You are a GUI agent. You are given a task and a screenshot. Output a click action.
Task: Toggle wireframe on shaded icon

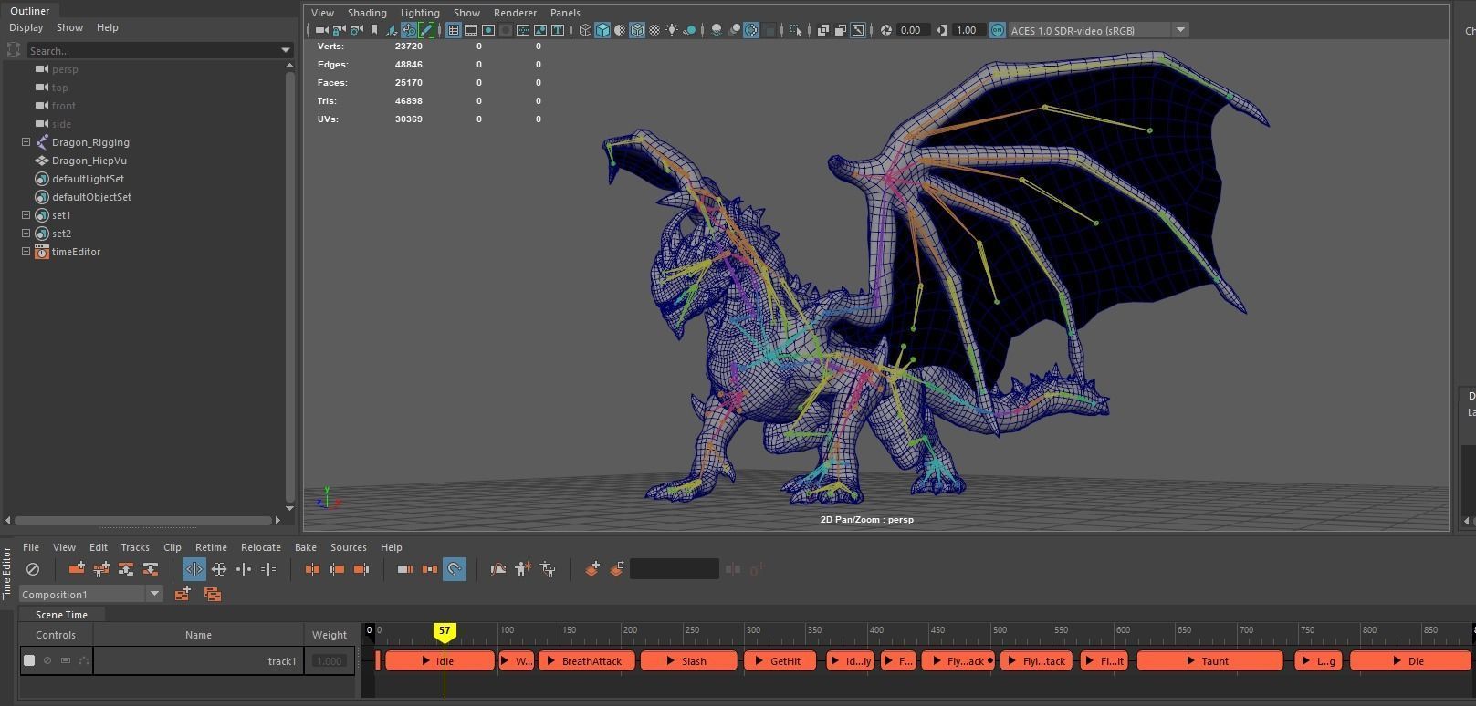[x=637, y=30]
